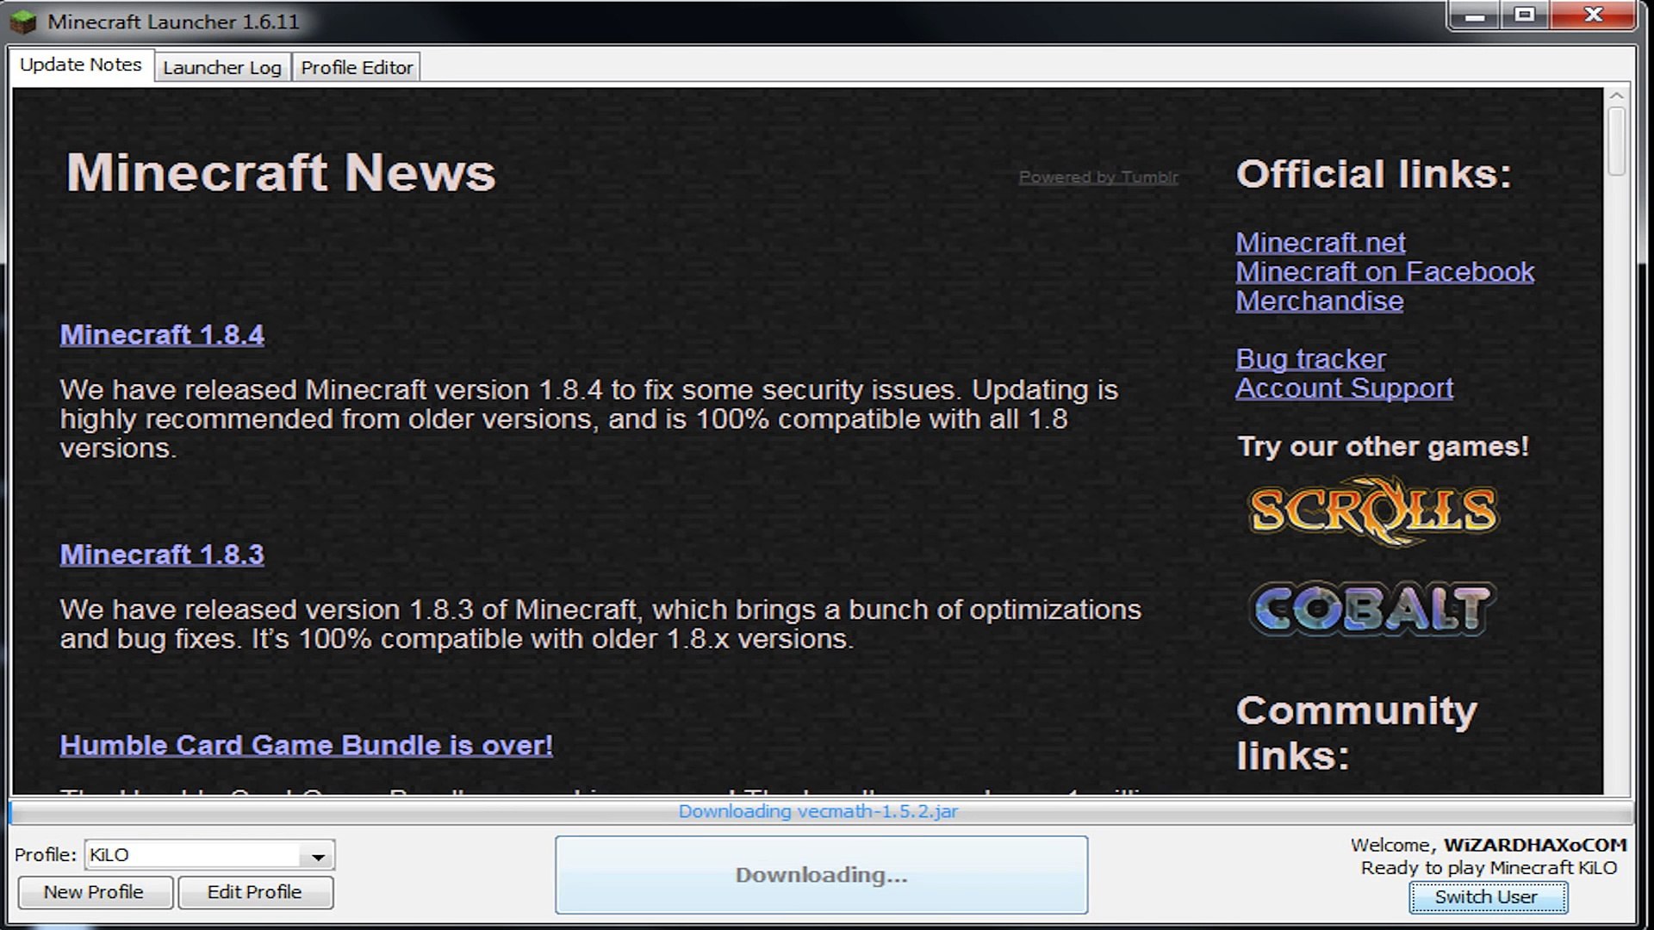The image size is (1654, 930).
Task: Follow the Humble Card Game Bundle link
Action: tap(306, 746)
